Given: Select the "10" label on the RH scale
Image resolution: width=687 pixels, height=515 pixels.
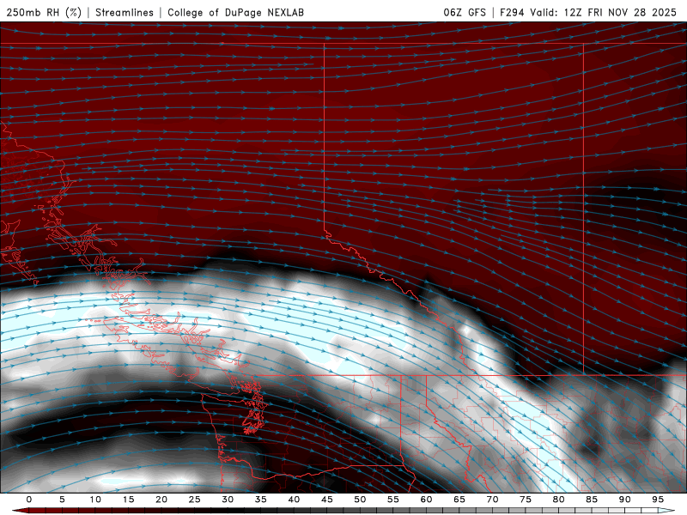Looking at the screenshot, I should pos(95,500).
